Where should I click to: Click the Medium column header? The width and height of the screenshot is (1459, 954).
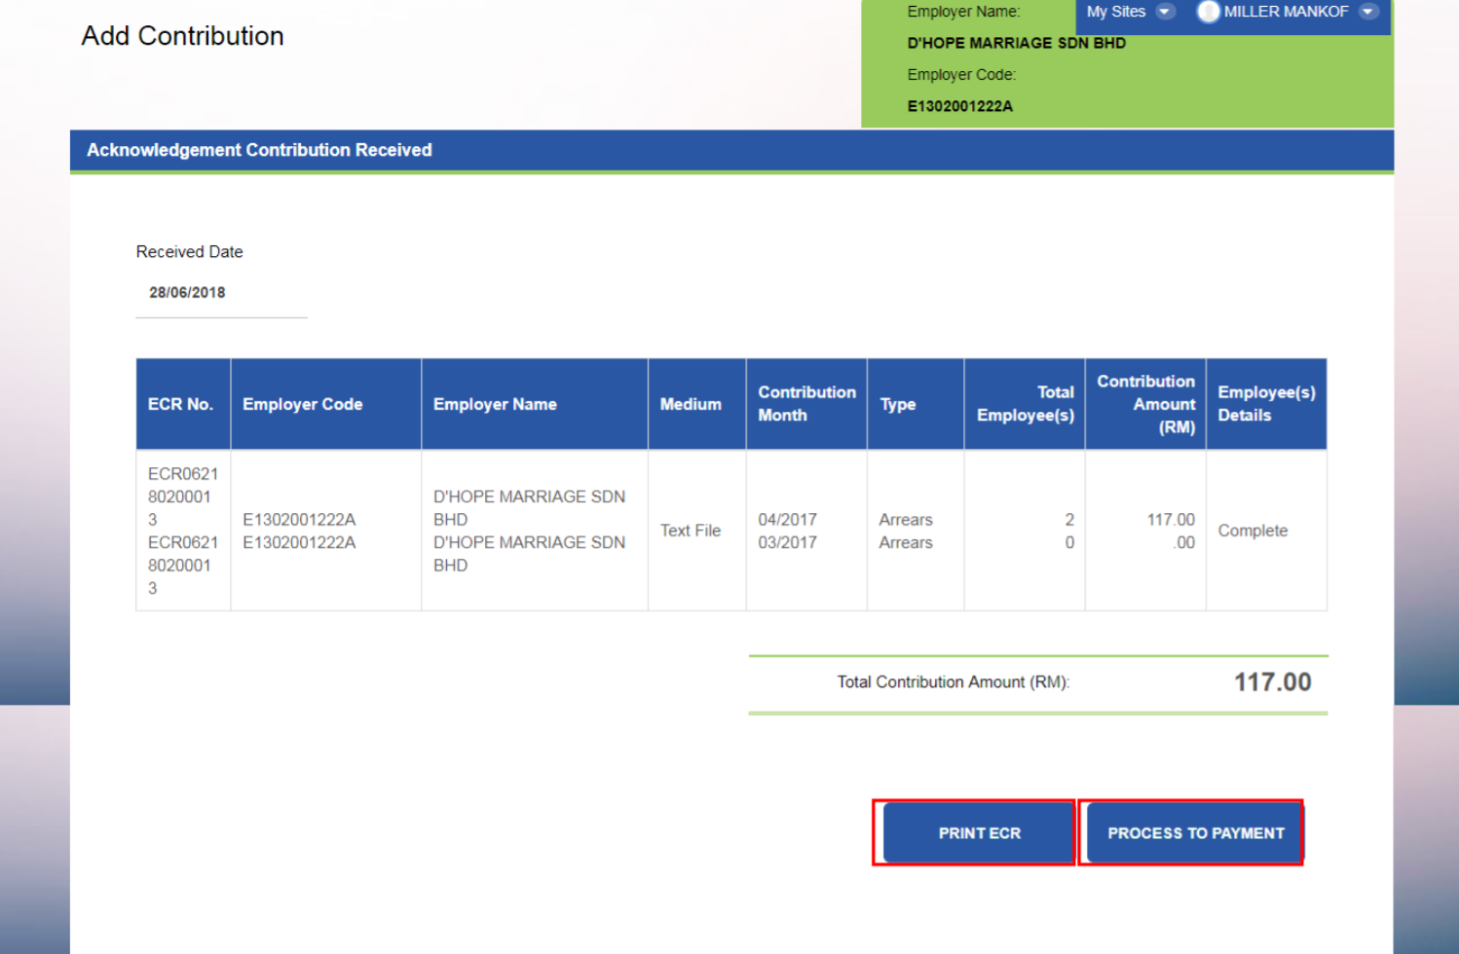pos(697,404)
